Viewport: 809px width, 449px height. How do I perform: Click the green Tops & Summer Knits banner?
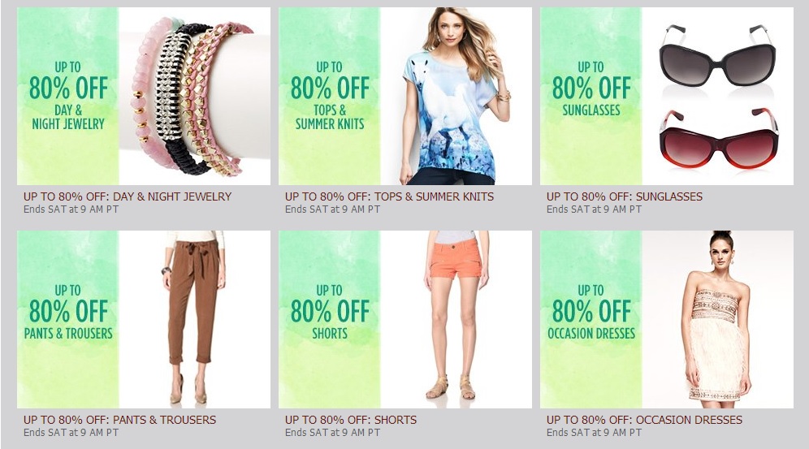(330, 96)
